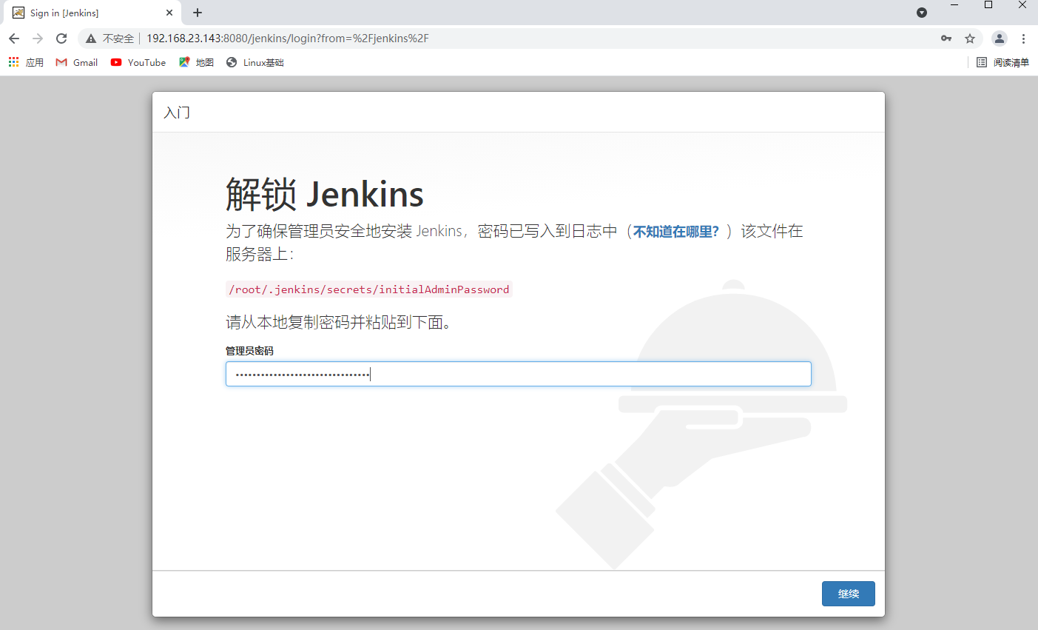The height and width of the screenshot is (630, 1038).
Task: Open Chrome's three-dot menu
Action: point(1024,38)
